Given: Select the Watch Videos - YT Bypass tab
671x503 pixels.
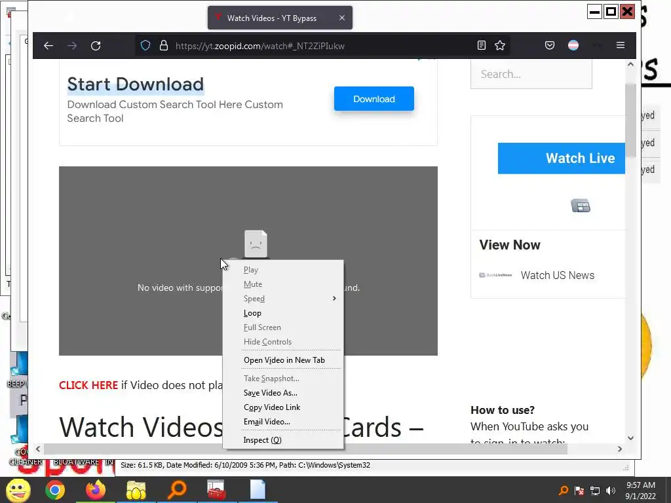Looking at the screenshot, I should (280, 18).
